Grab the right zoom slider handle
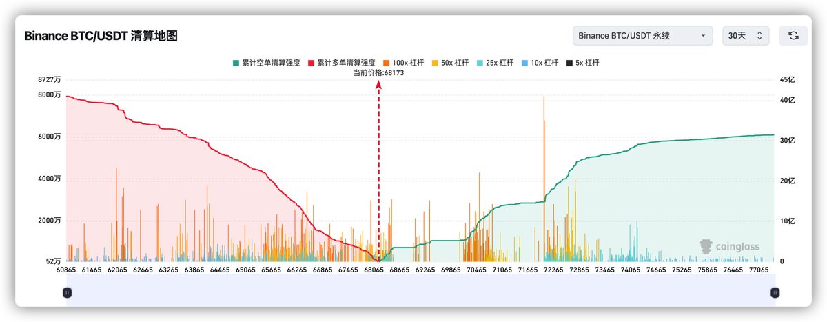Image resolution: width=827 pixels, height=322 pixels. (775, 292)
